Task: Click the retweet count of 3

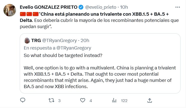Action: [x=59, y=101]
